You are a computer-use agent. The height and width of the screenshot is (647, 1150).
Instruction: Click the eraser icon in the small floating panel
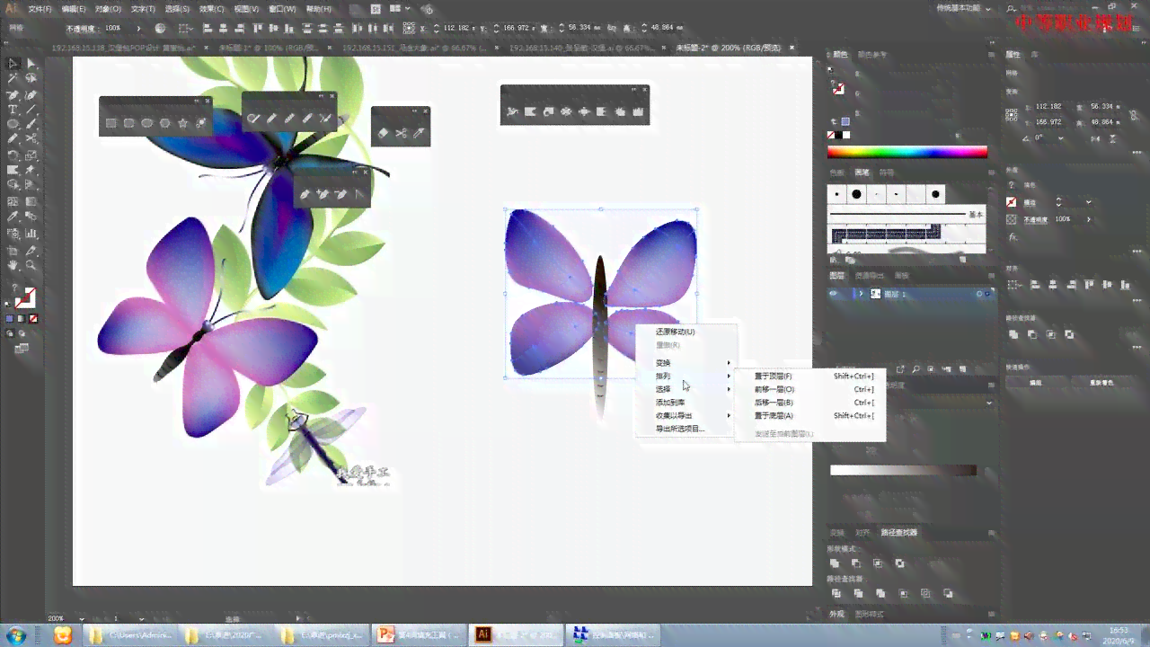tap(383, 133)
